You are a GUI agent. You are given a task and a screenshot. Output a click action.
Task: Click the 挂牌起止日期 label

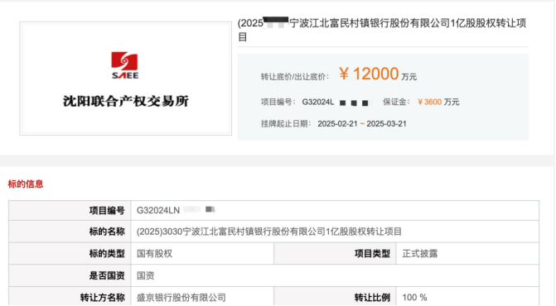[286, 124]
